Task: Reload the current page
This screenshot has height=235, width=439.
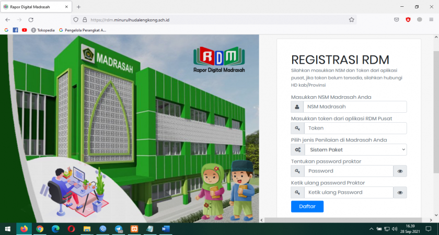Action: (31, 20)
